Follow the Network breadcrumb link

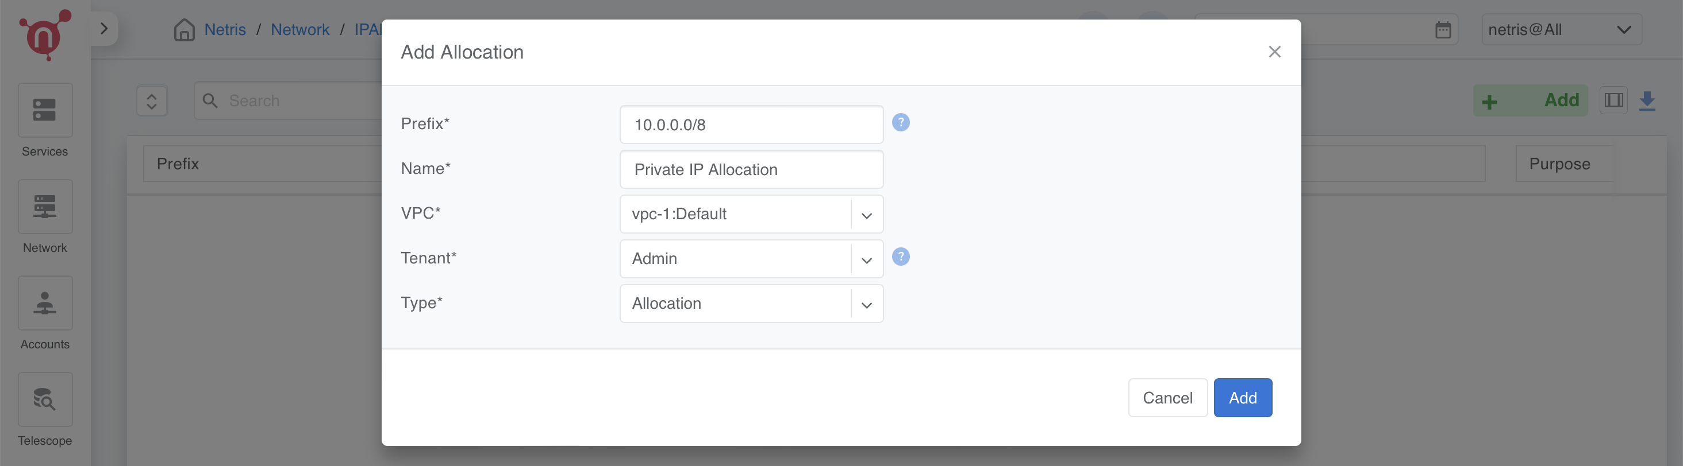(301, 29)
